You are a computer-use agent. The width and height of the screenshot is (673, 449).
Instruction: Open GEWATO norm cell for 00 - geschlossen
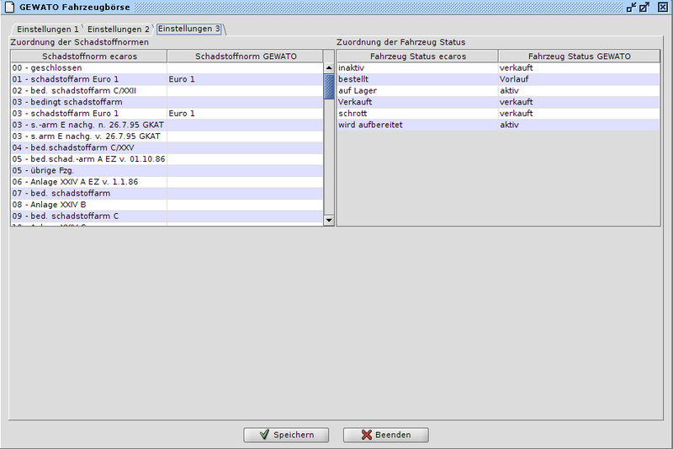tap(245, 67)
